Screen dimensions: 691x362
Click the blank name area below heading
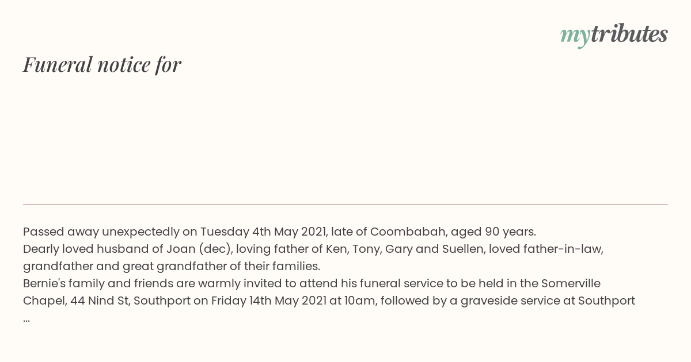pos(345,138)
